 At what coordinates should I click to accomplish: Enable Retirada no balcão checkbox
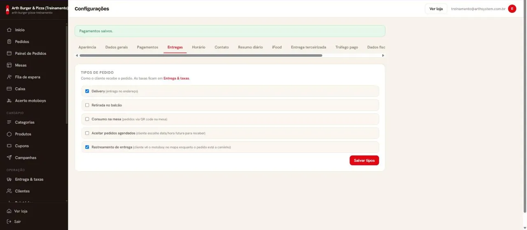[x=87, y=105]
